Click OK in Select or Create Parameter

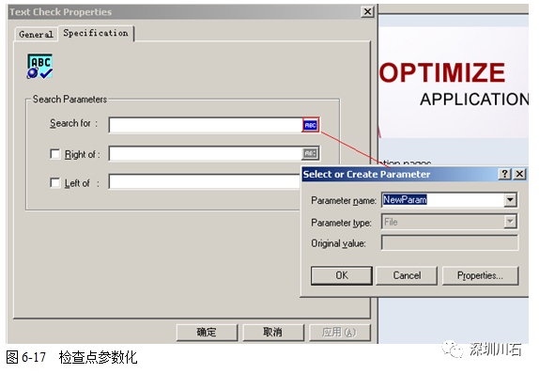[x=342, y=275]
